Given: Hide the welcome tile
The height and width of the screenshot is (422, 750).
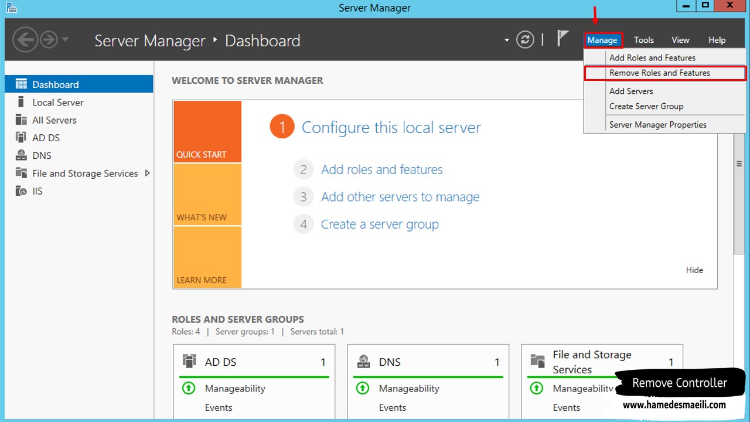Looking at the screenshot, I should click(694, 270).
